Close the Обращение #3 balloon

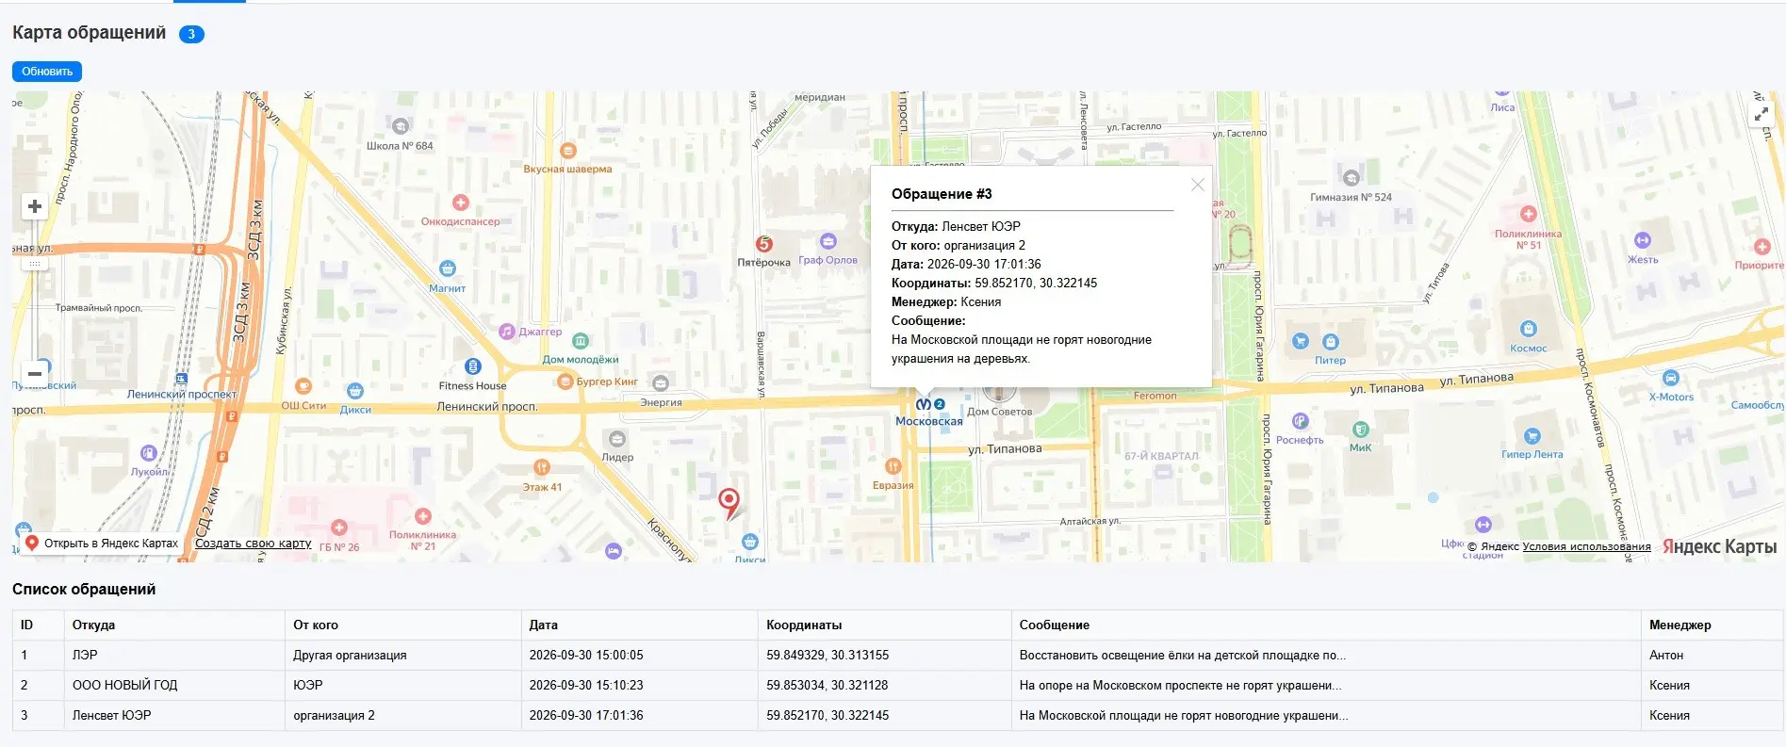(1197, 185)
